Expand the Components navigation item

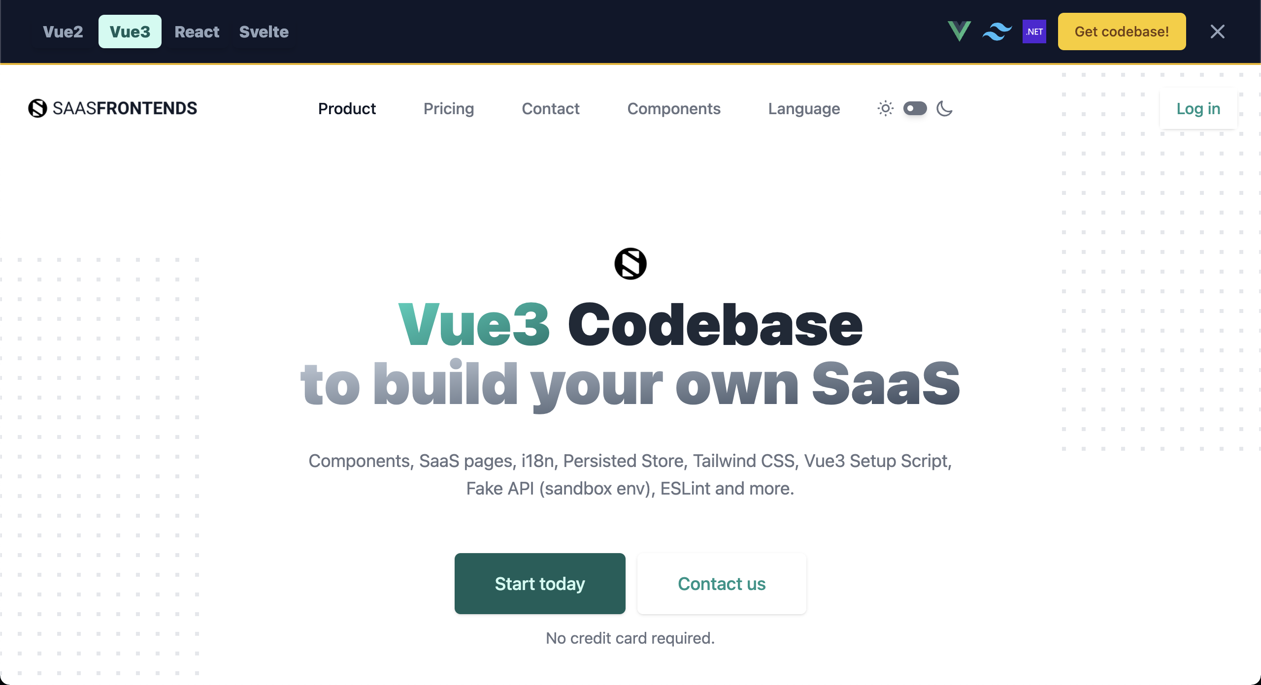click(x=673, y=108)
